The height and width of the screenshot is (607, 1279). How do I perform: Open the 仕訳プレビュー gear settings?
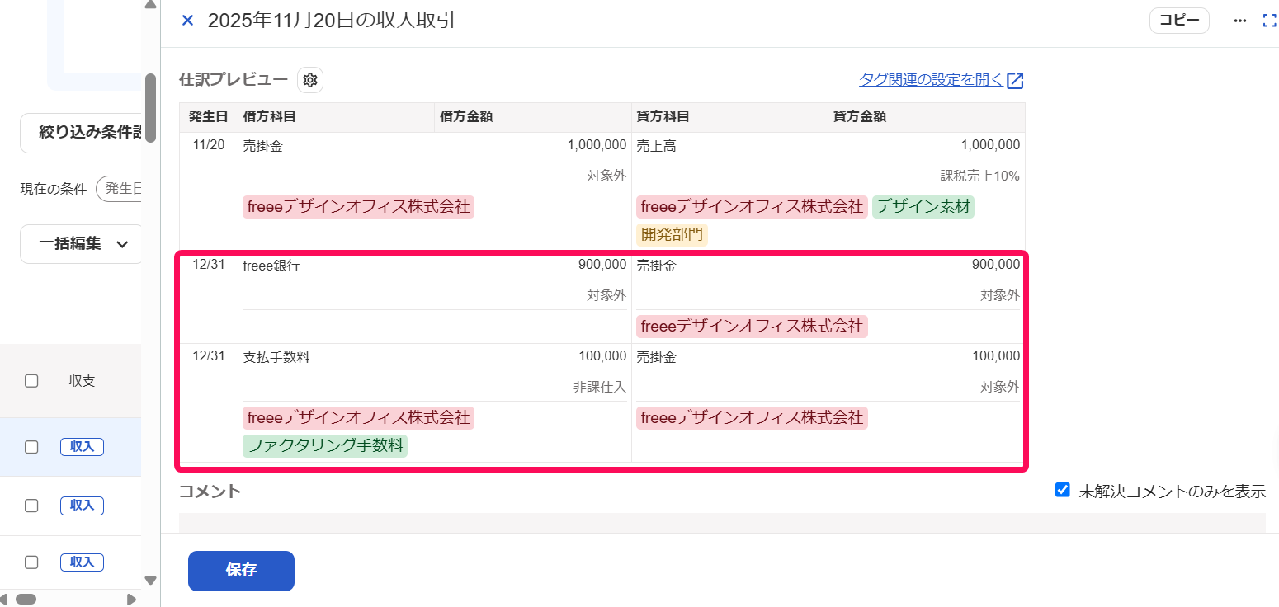click(310, 80)
